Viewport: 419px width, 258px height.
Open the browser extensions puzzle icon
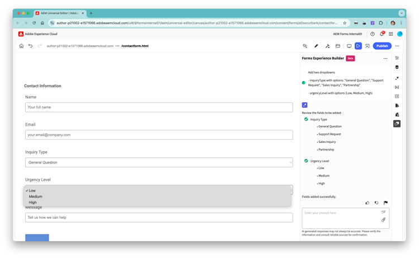click(381, 23)
